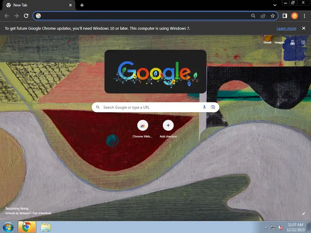This screenshot has height=233, width=311.
Task: Open the clock showing 11:57 AM
Action: click(295, 227)
